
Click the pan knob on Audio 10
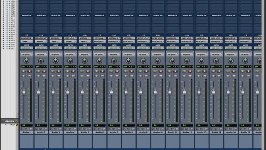158,61
